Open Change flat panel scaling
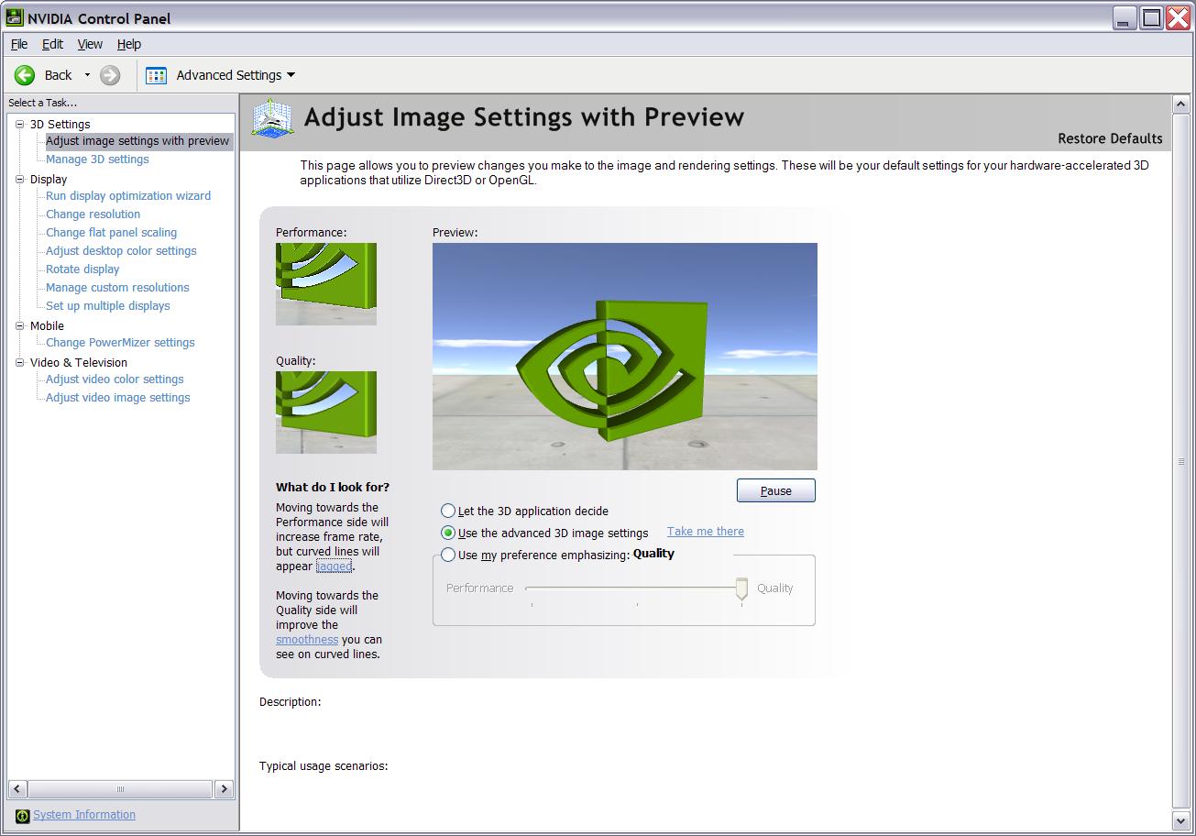This screenshot has height=836, width=1196. click(112, 233)
